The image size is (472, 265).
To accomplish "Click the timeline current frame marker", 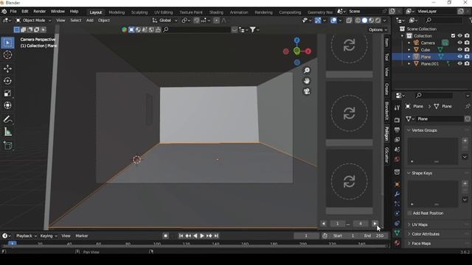I will (12, 244).
